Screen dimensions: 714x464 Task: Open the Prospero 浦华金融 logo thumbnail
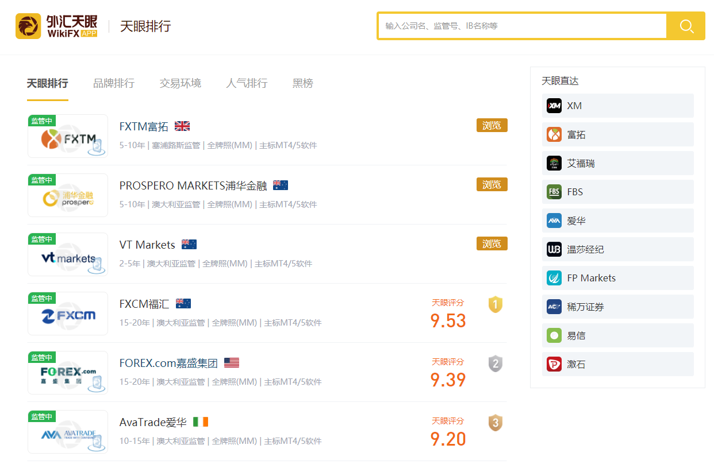68,195
